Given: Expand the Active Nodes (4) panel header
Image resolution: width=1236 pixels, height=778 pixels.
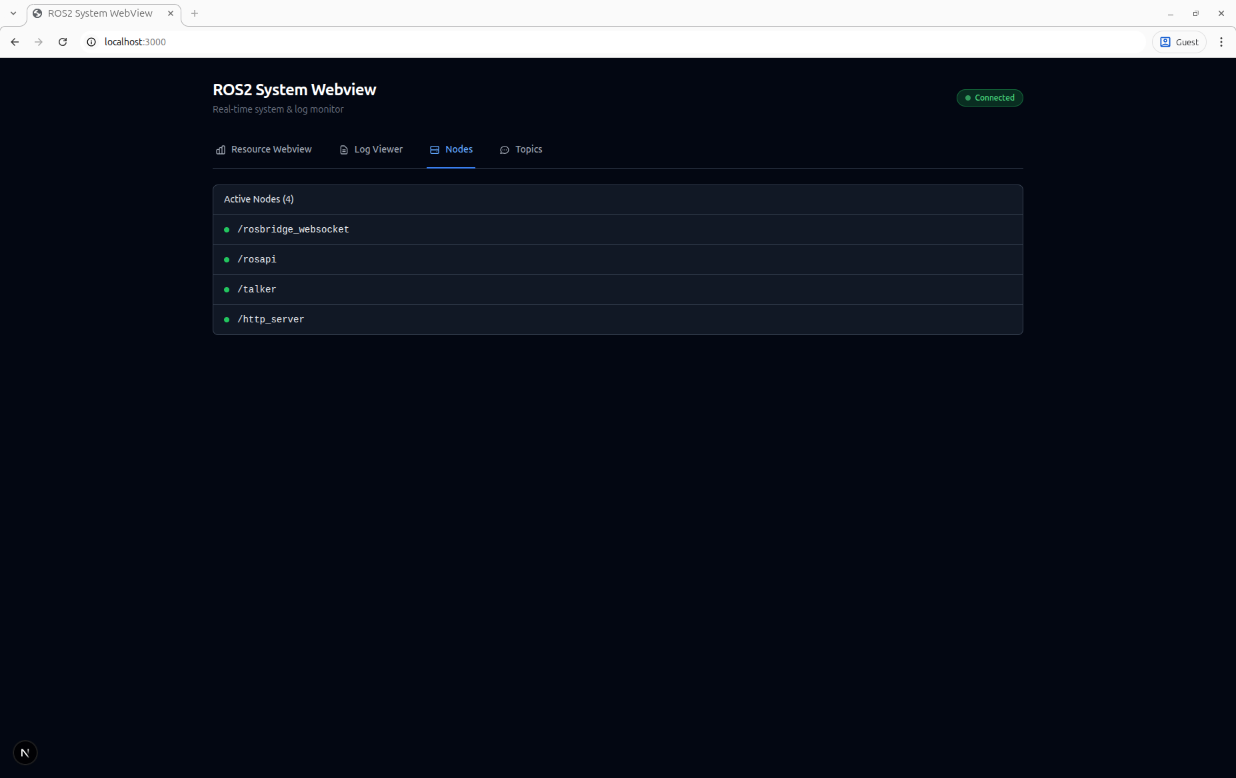Looking at the screenshot, I should click(x=259, y=198).
